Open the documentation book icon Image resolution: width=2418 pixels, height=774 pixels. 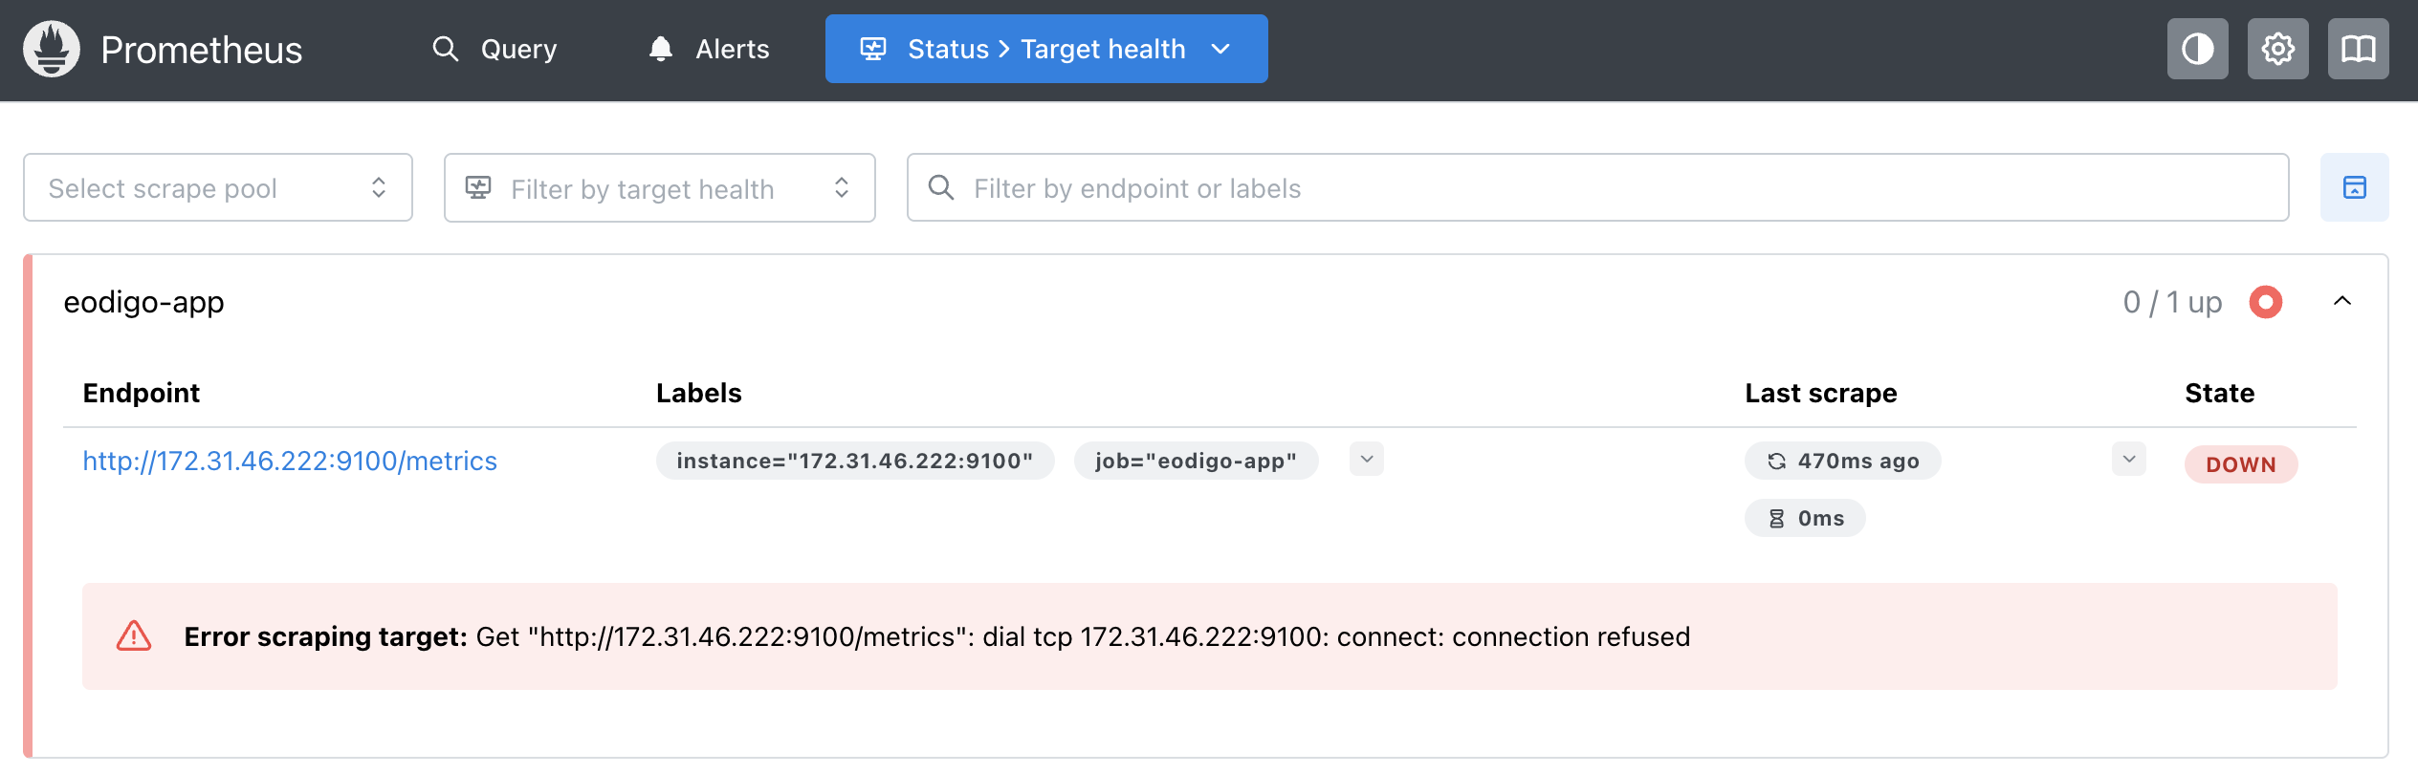(x=2358, y=49)
